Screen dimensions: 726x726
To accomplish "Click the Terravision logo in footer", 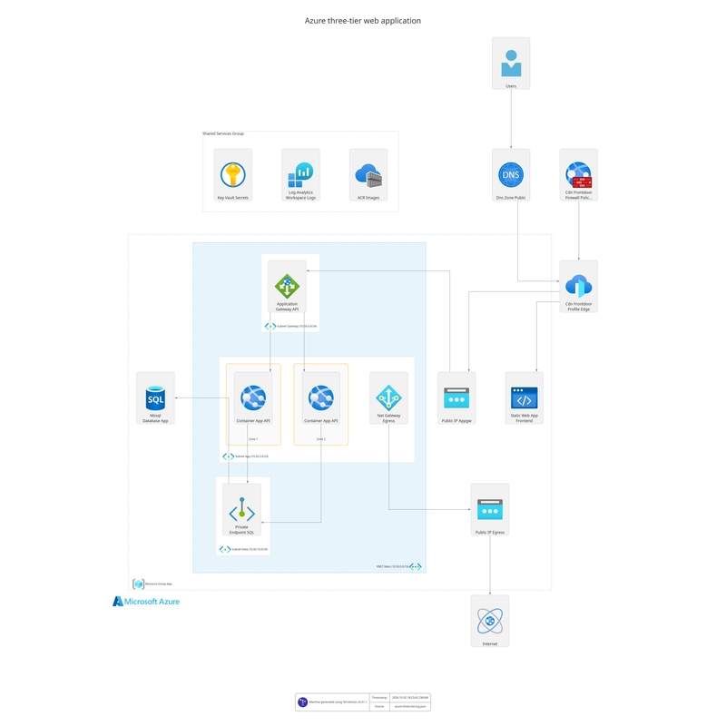I will point(302,701).
